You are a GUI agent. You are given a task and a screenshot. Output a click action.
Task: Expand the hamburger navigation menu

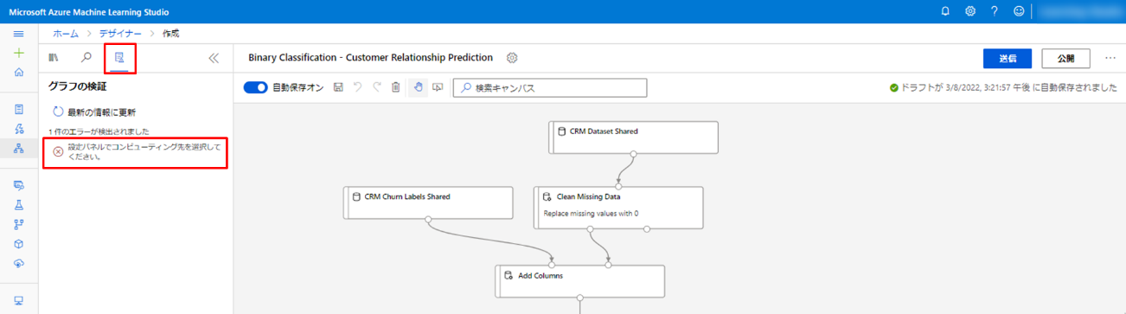(x=19, y=34)
